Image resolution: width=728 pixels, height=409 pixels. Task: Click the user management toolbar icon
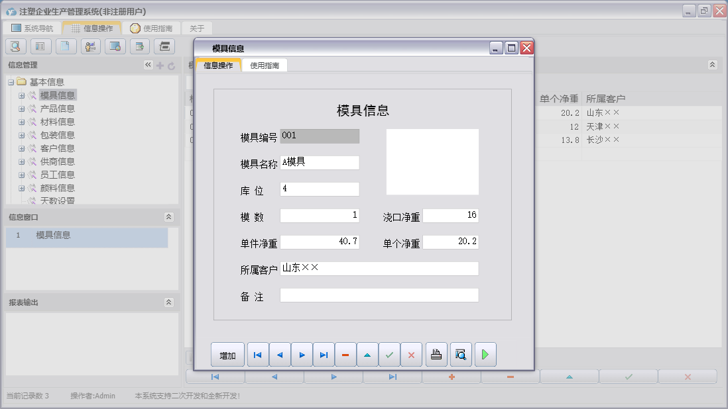(x=90, y=46)
